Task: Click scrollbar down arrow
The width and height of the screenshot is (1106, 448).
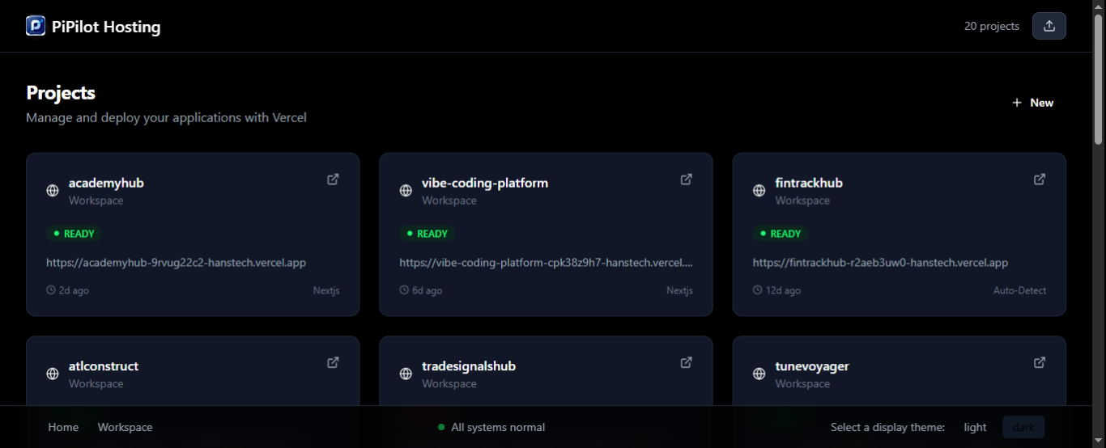Action: pyautogui.click(x=1099, y=442)
